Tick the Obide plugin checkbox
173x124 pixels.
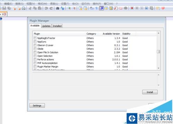pyautogui.click(x=35, y=49)
